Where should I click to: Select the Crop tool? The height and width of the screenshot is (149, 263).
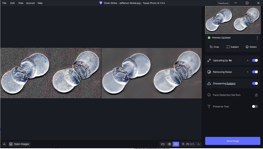pos(214,47)
